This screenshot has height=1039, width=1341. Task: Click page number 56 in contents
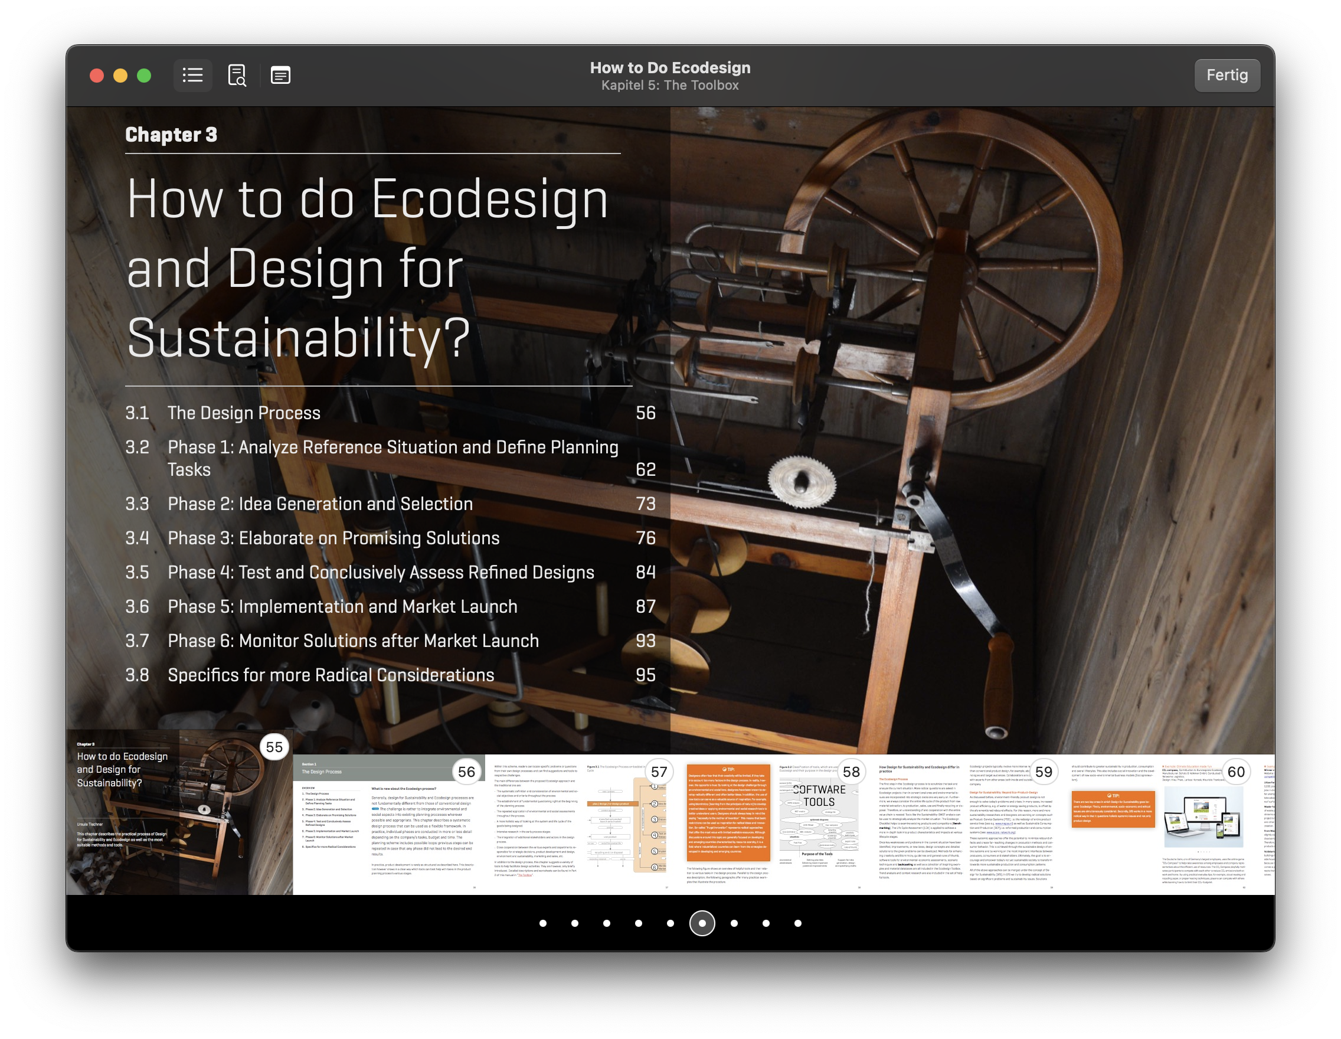pos(646,413)
